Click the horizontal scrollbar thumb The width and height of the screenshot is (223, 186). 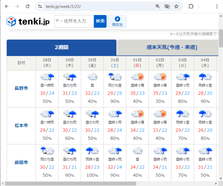[71, 184]
